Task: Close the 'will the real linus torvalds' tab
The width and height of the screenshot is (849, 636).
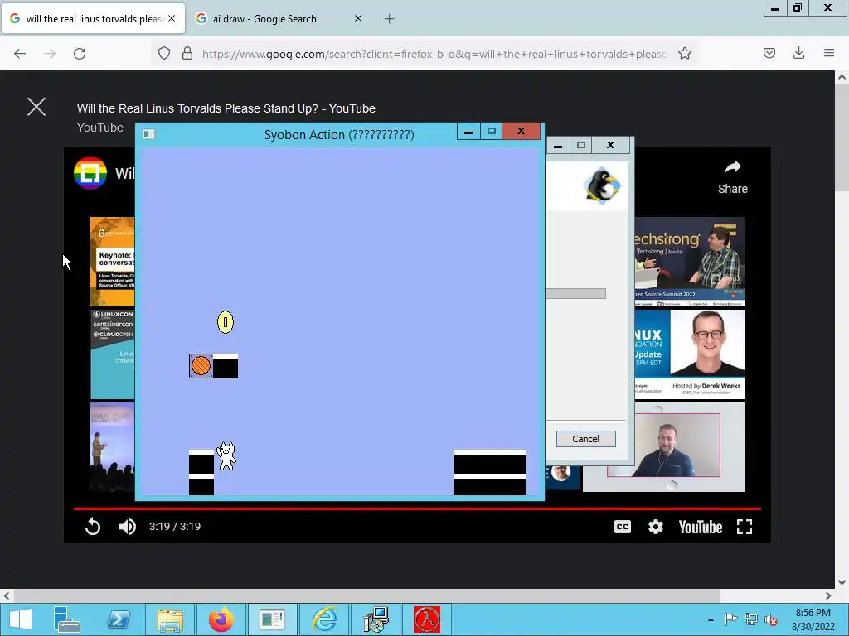Action: point(172,18)
